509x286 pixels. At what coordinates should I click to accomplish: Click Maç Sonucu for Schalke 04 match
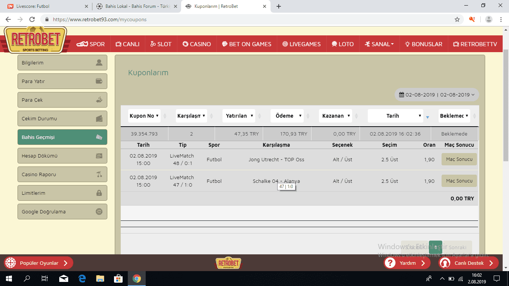pyautogui.click(x=459, y=181)
